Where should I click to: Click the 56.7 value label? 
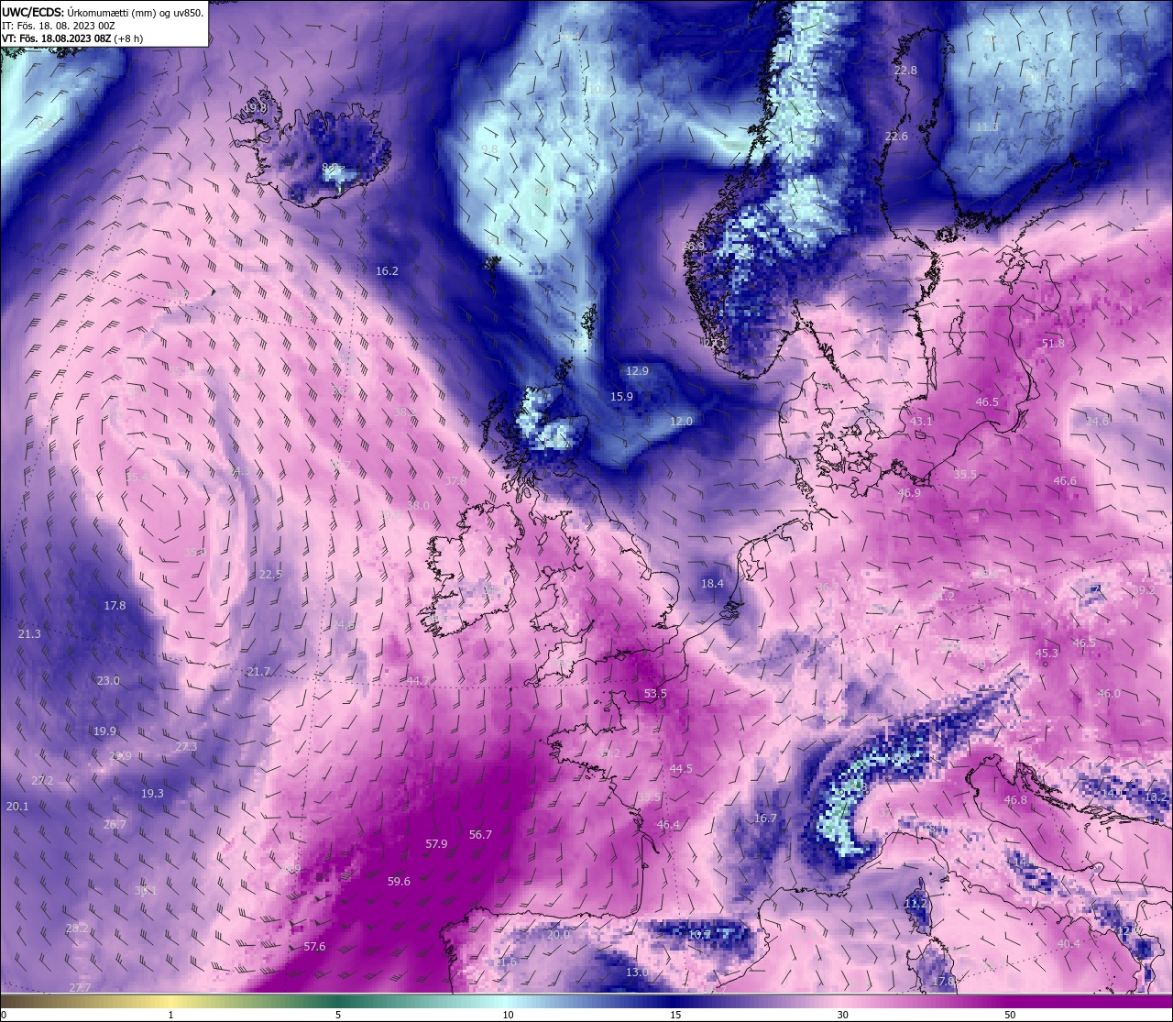(x=480, y=834)
